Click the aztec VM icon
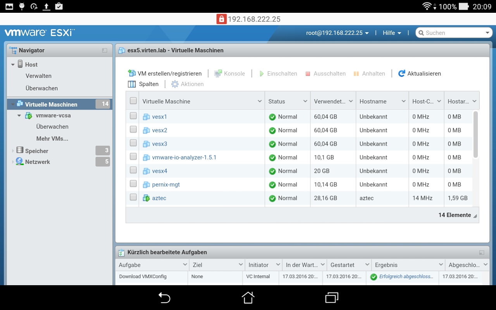496x310 pixels. click(146, 198)
